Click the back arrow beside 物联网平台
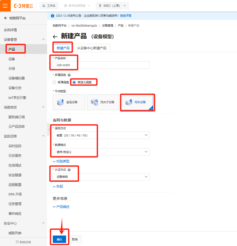 pos(5,18)
